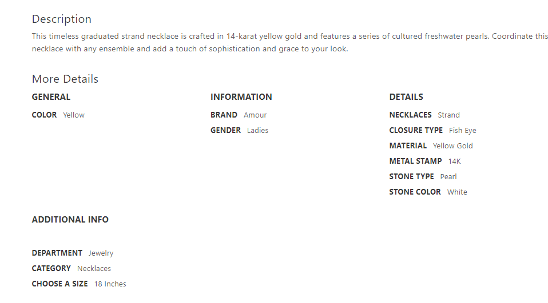Click the CHOOSE A SIZE label

(x=59, y=284)
